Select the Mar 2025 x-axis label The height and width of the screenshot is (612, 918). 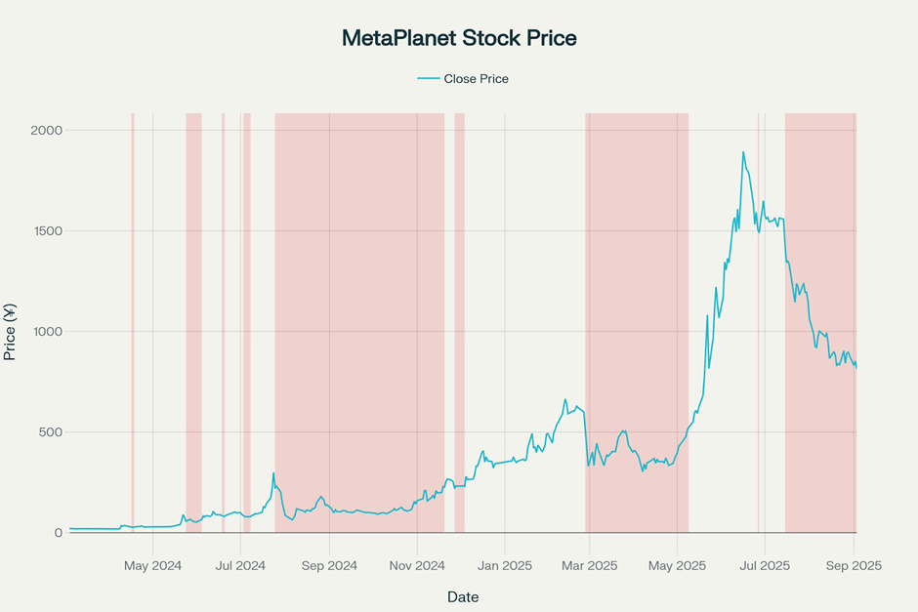589,565
